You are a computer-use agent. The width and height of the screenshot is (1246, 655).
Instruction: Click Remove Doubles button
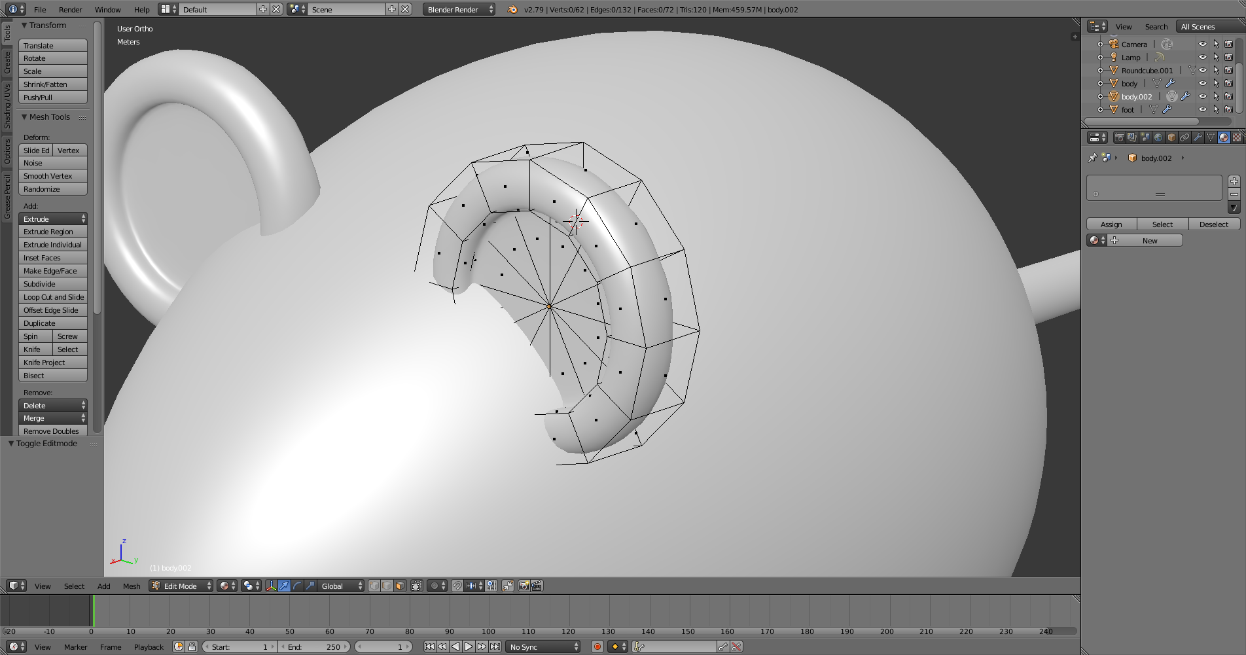point(53,431)
